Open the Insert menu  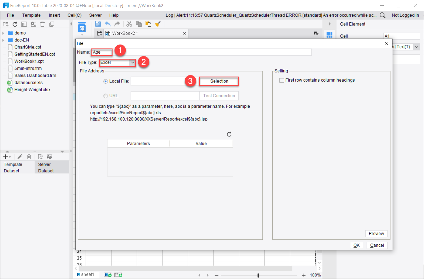pyautogui.click(x=54, y=15)
